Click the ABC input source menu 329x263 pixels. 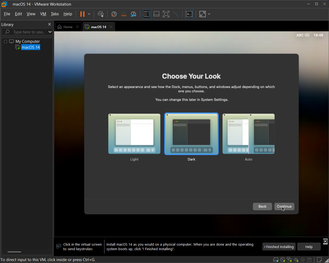point(303,35)
